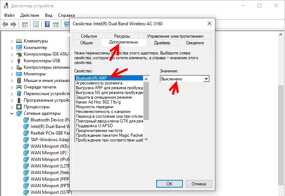Viewport: 285px width, 196px height.
Task: Open the Вид menu
Action: pyautogui.click(x=49, y=15)
